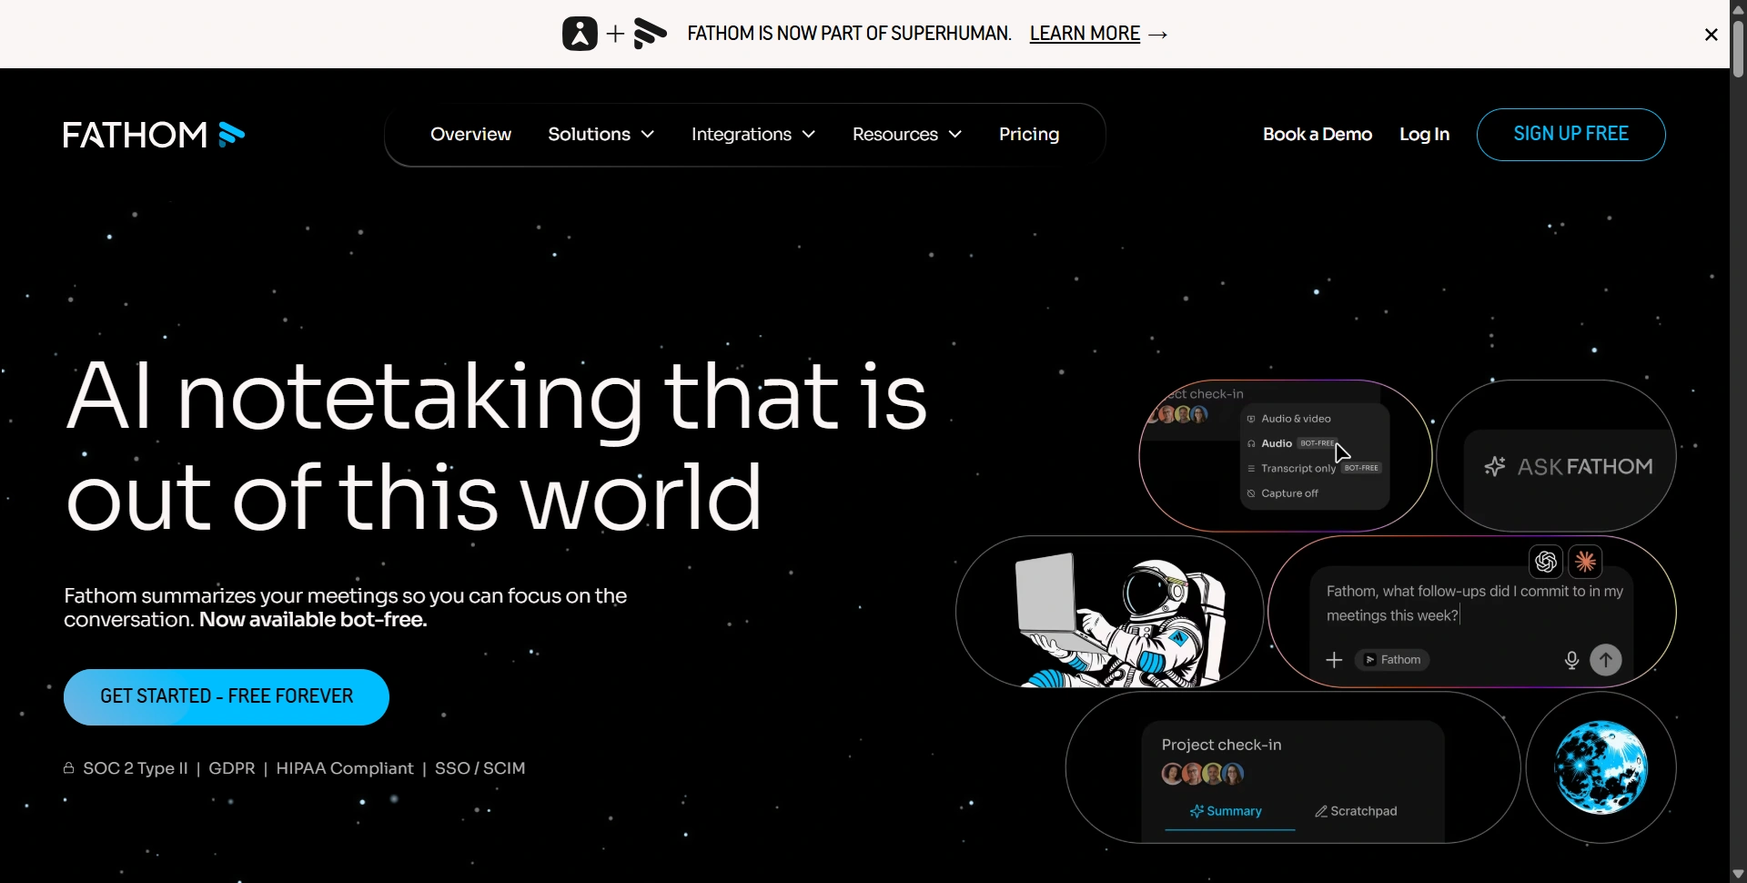1747x883 pixels.
Task: Expand the Solutions dropdown menu
Action: pyautogui.click(x=601, y=134)
